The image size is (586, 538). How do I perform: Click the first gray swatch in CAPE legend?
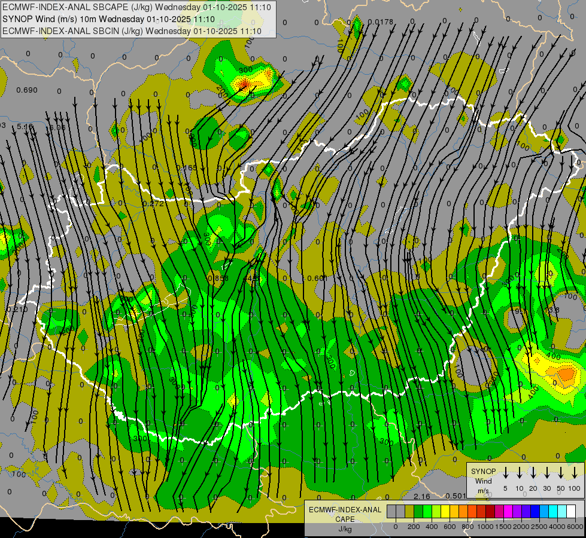tap(391, 511)
